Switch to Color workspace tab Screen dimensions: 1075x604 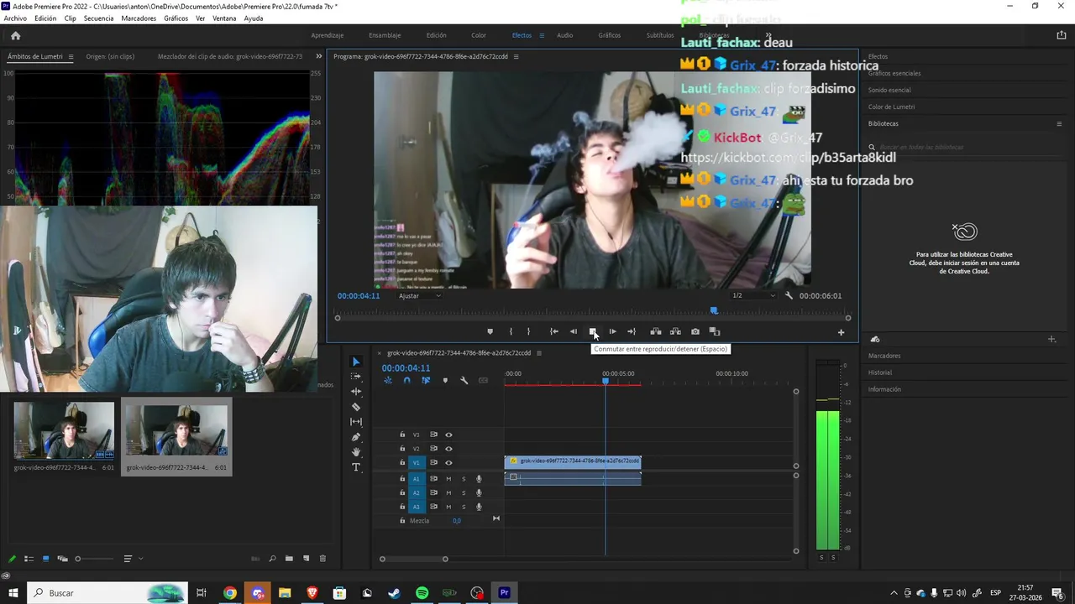[x=479, y=35]
